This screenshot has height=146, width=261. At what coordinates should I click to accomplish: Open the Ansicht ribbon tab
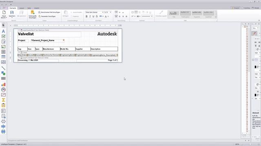pos(37,8)
